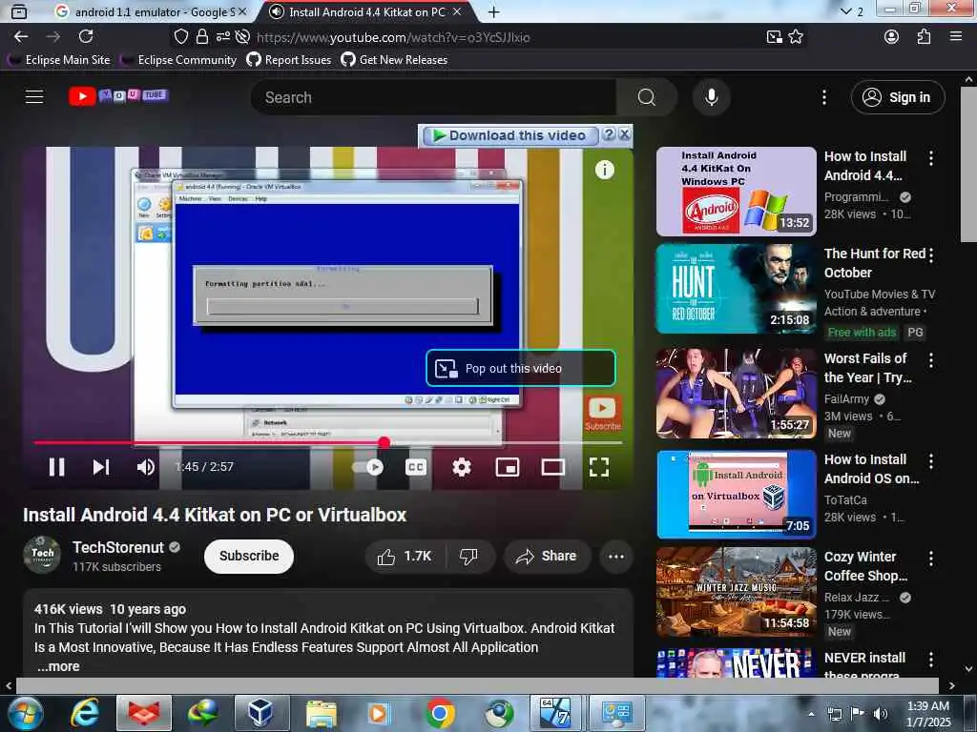Click the Sign in button
This screenshot has height=732, width=977.
pyautogui.click(x=898, y=97)
